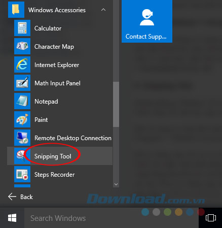Choose the Internet Explorer label
Screen dimensions: 222x228
tap(57, 65)
